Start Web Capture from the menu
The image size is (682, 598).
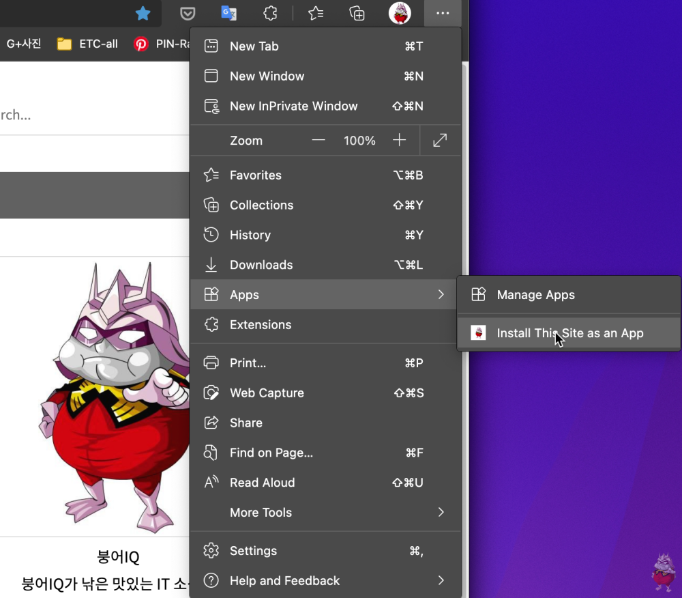coord(325,393)
